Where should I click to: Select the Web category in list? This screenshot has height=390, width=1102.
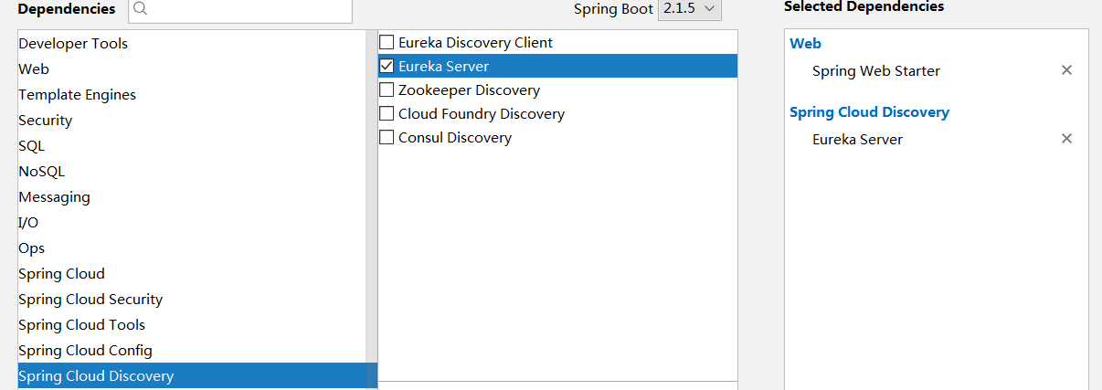pyautogui.click(x=191, y=69)
